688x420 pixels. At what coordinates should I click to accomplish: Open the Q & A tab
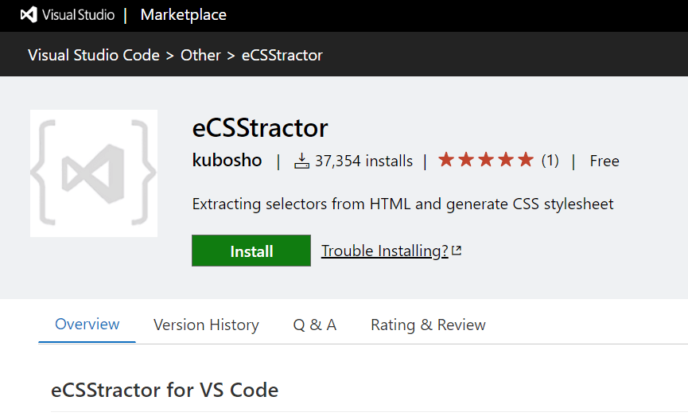(315, 325)
